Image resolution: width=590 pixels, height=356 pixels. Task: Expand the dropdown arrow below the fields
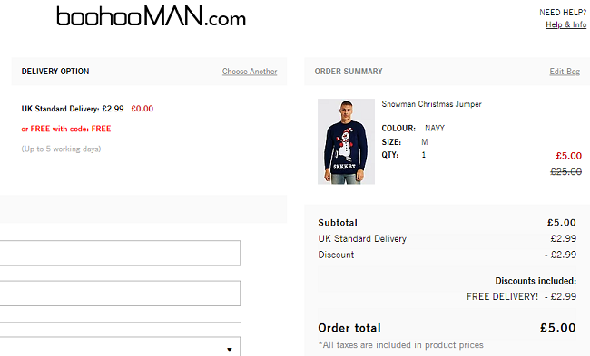[x=230, y=350]
